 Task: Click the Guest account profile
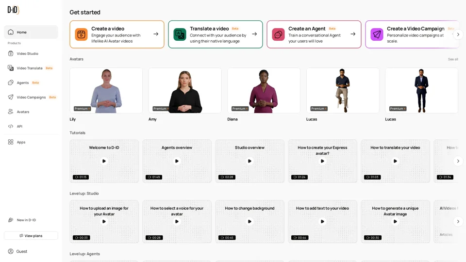[21, 251]
